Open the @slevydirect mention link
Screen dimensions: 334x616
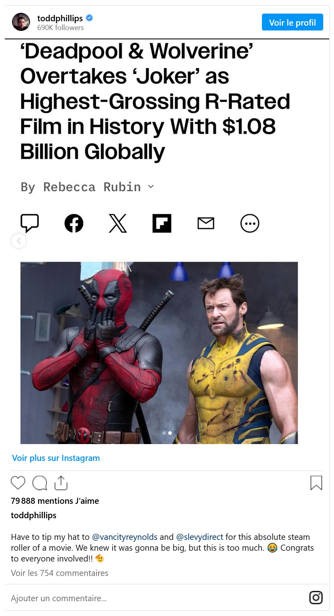point(200,537)
